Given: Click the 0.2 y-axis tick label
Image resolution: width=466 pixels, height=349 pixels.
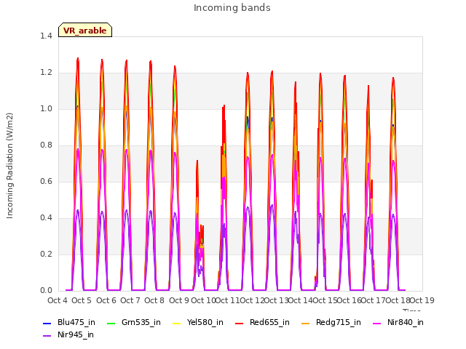Looking at the screenshot, I should [x=46, y=254].
